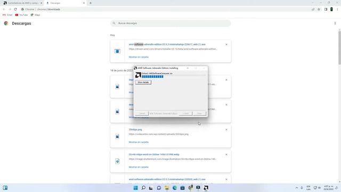The image size is (341, 192).
Task: Remove today's AMD exe download from list
Action: click(x=226, y=44)
